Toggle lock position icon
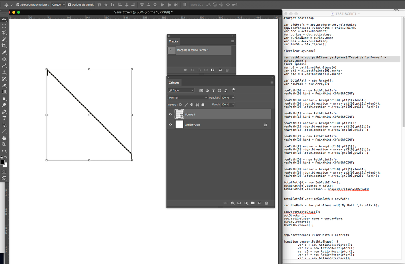The width and height of the screenshot is (405, 264). [192, 105]
